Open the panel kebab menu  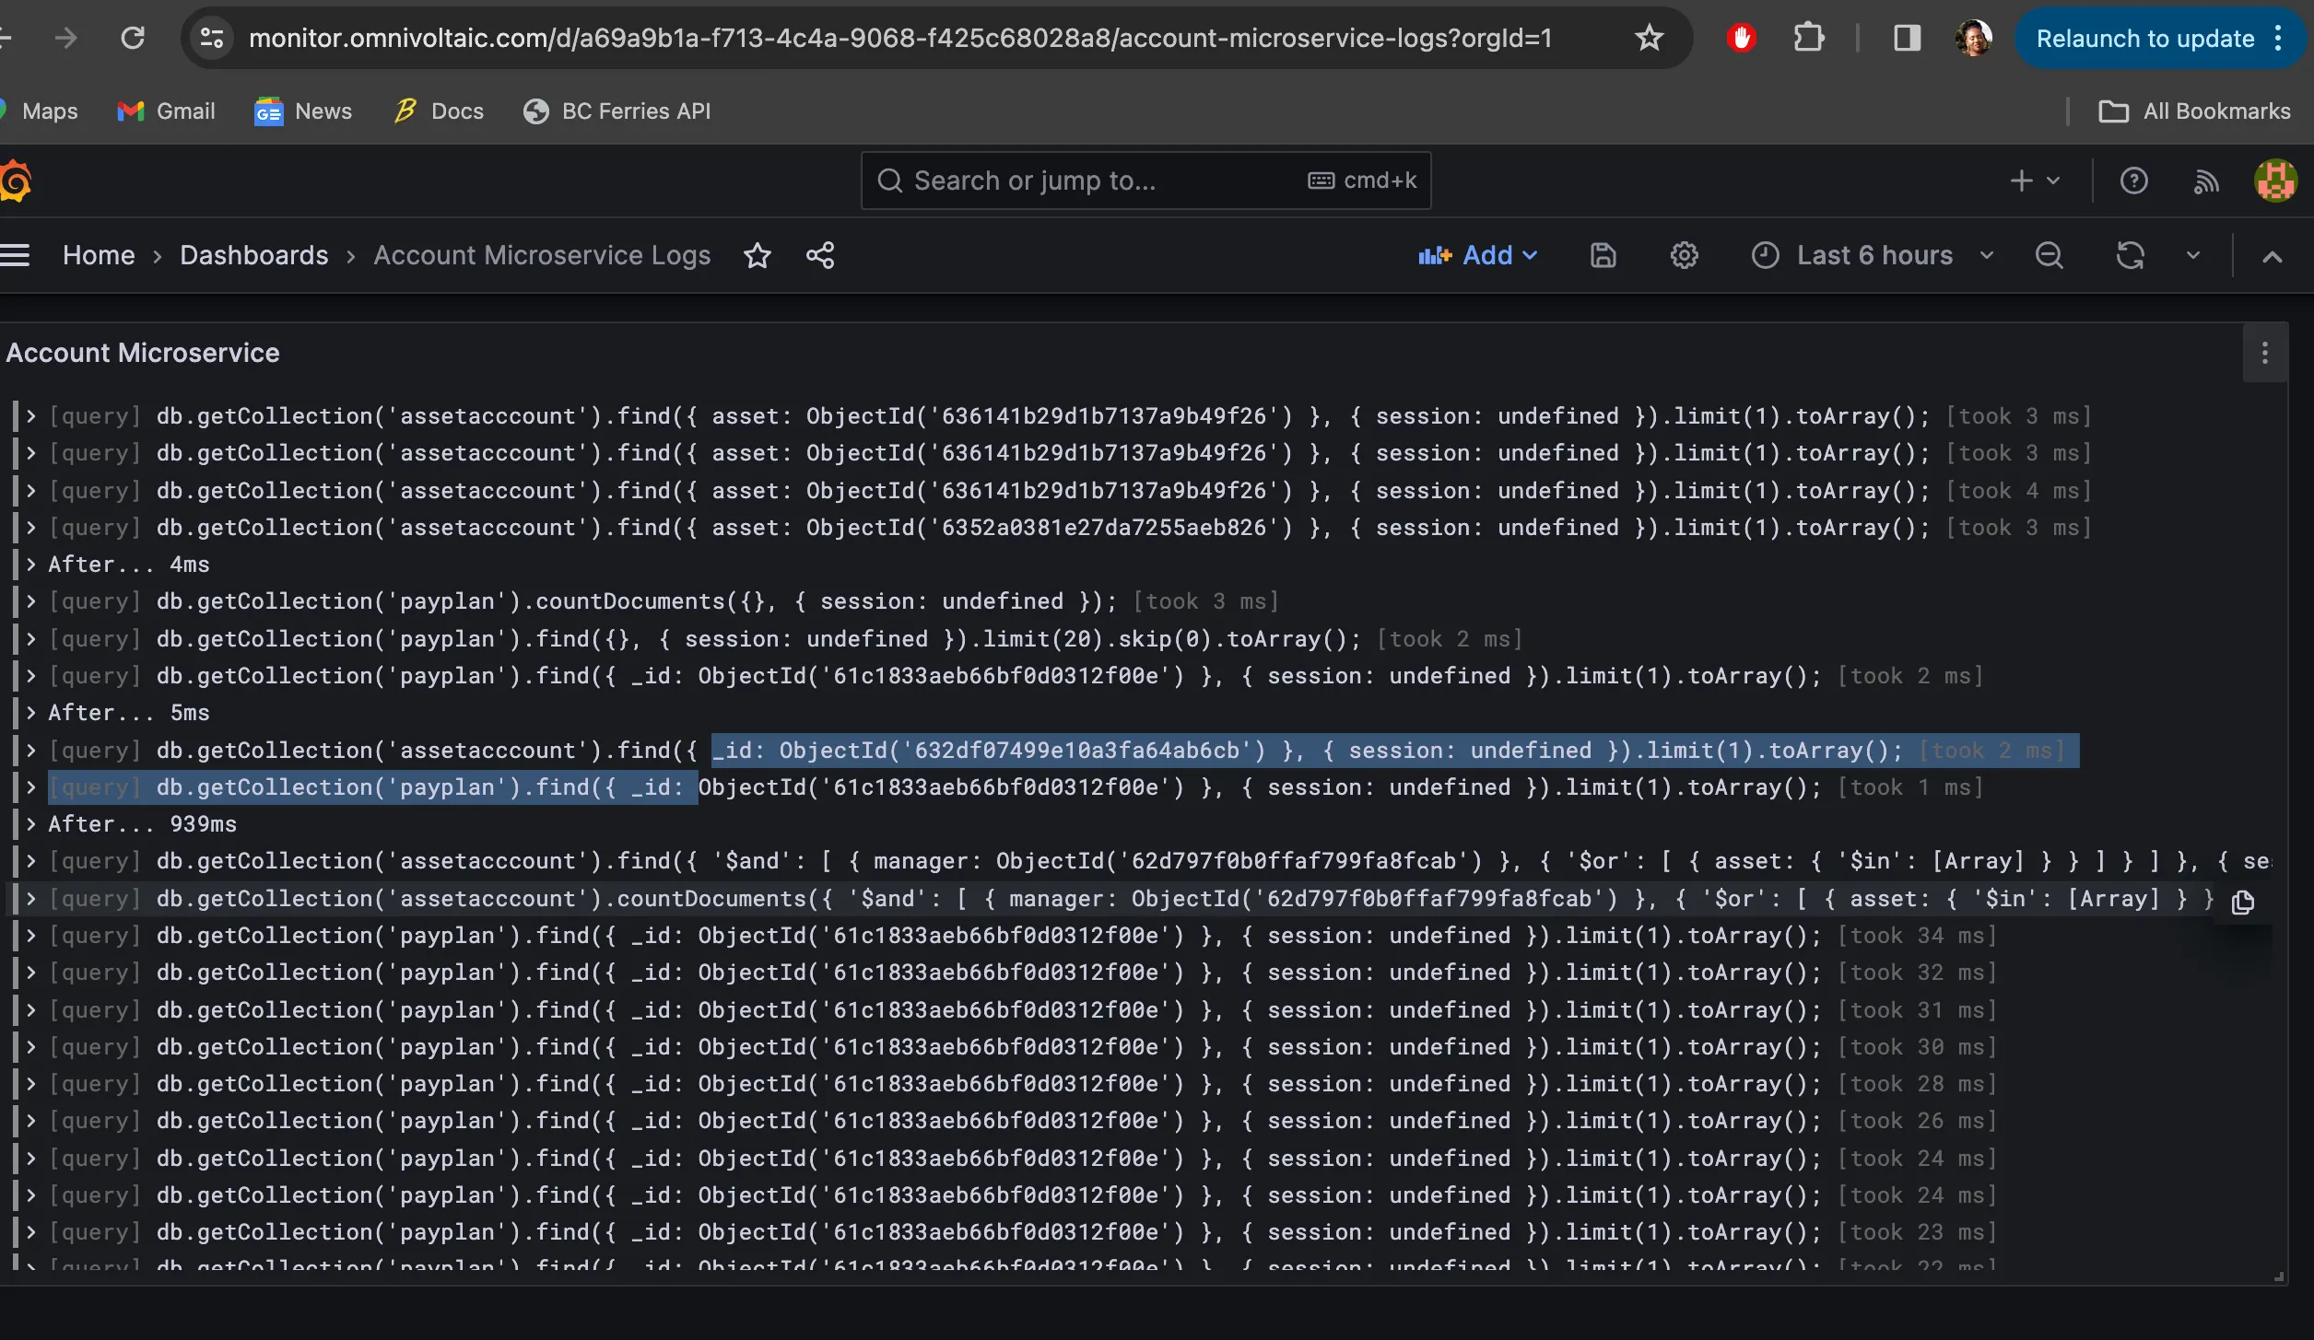pyautogui.click(x=2265, y=354)
